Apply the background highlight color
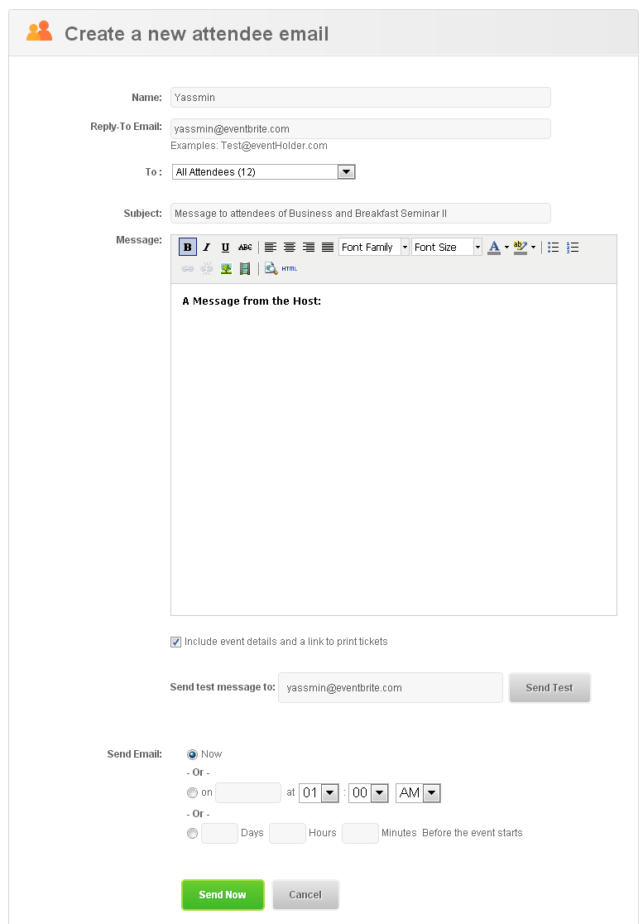 point(520,248)
